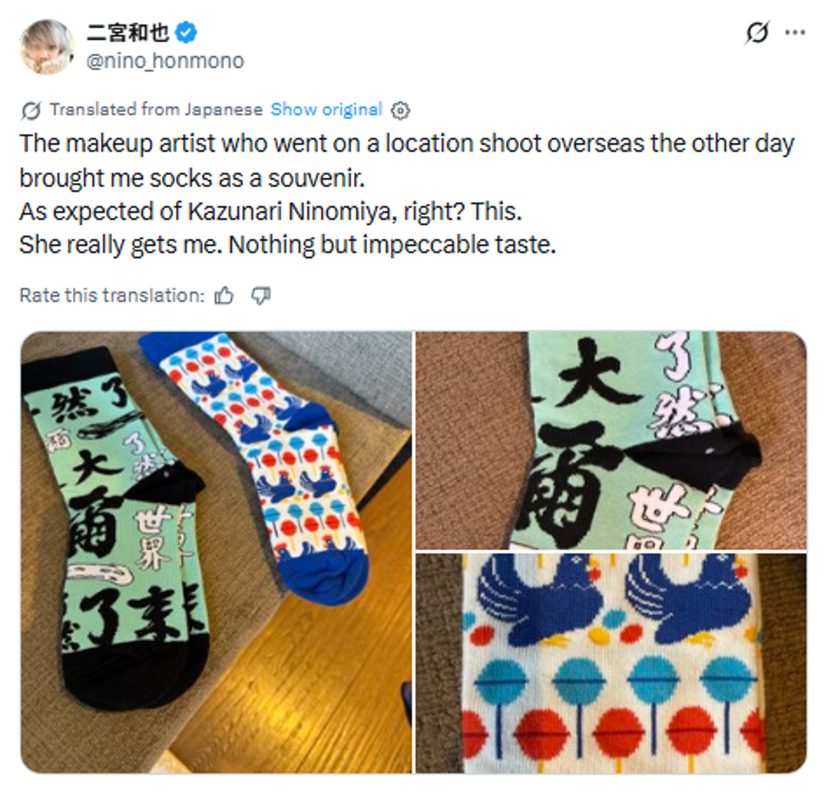
Task: Click the Grok icon beside Translated from Japanese
Action: 31,110
